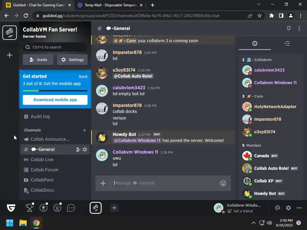Select the collapsed list tab icon
This screenshot has height=230, width=307.
point(287,43)
